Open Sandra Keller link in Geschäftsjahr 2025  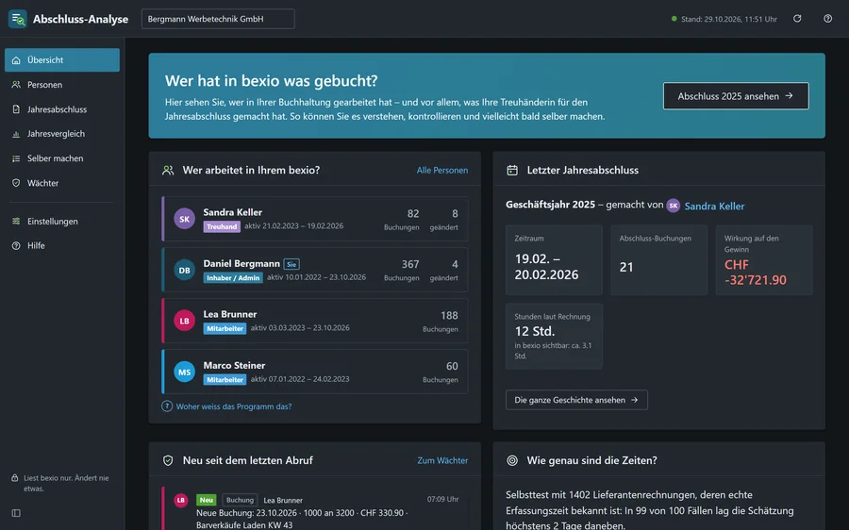[714, 206]
